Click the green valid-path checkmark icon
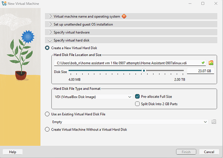The image size is (223, 158). (x=203, y=63)
